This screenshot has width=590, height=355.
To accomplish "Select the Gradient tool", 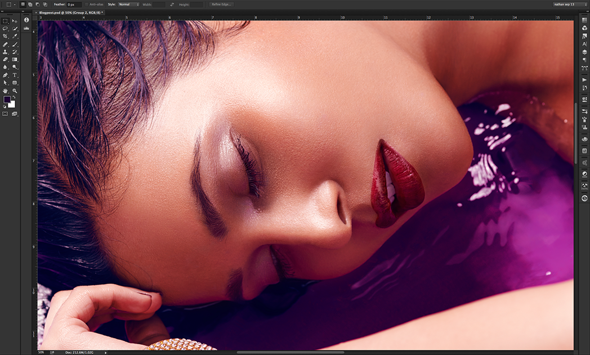I will (15, 60).
